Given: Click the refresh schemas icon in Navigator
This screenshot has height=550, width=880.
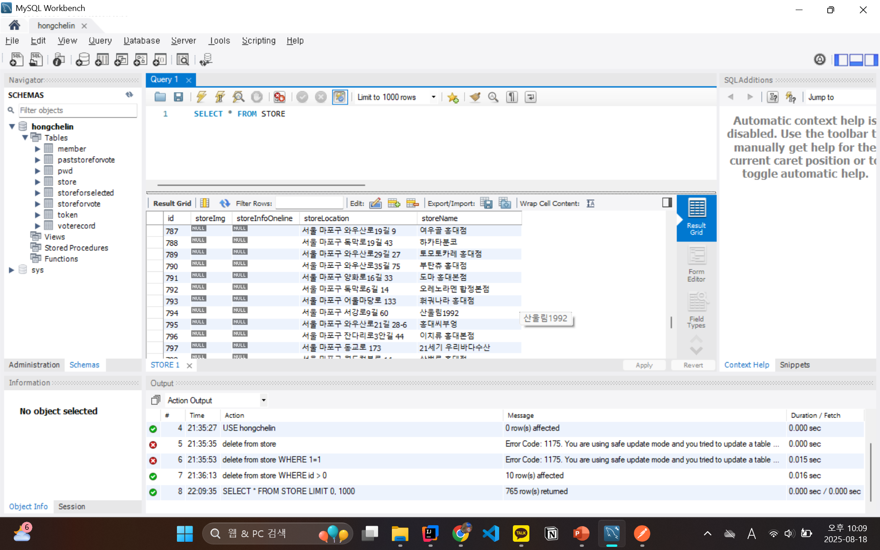Looking at the screenshot, I should tap(129, 95).
